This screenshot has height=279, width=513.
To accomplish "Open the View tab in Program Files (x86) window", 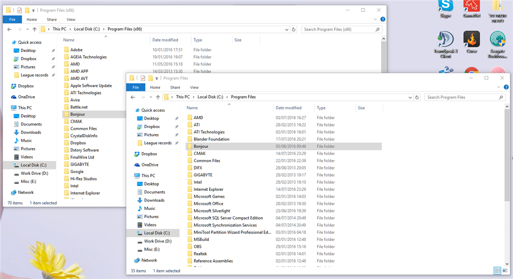I will pyautogui.click(x=71, y=19).
